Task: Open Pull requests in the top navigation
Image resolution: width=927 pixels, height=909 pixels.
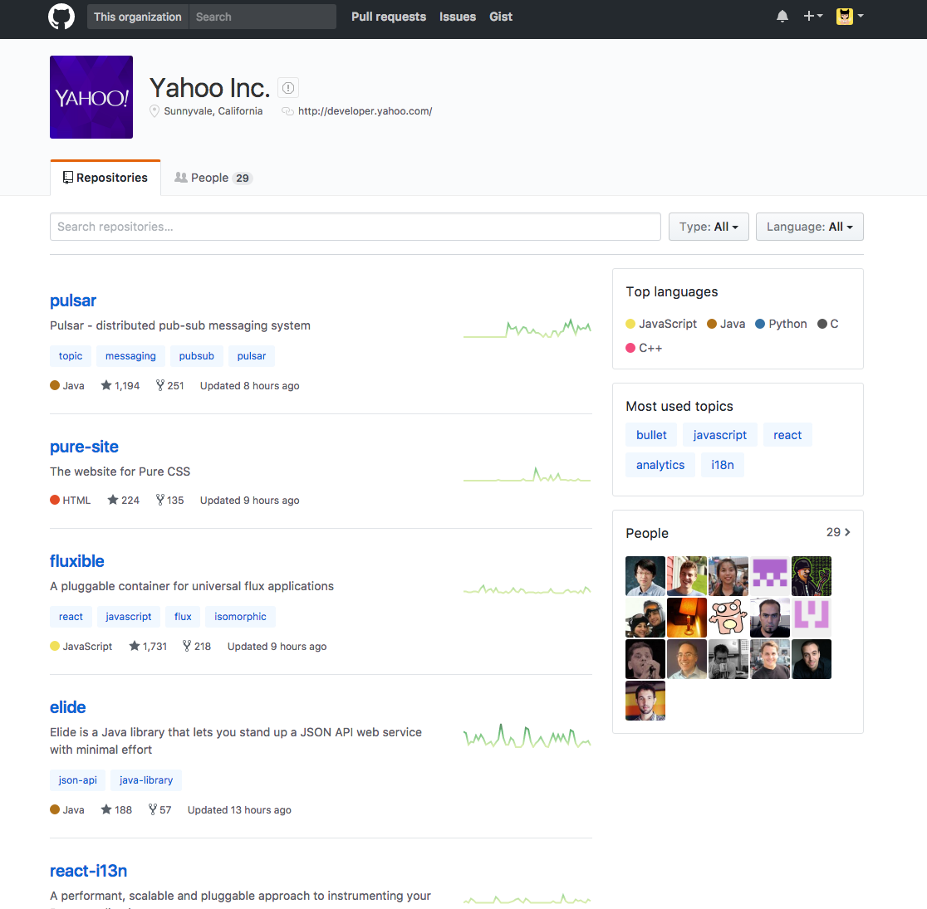Action: pyautogui.click(x=389, y=17)
